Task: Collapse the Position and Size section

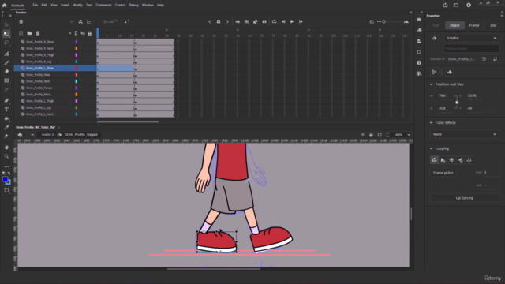Action: (432, 84)
